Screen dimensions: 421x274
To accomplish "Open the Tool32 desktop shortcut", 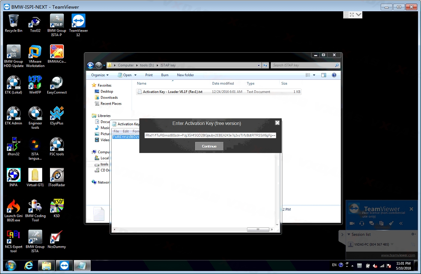I will pyautogui.click(x=35, y=24).
